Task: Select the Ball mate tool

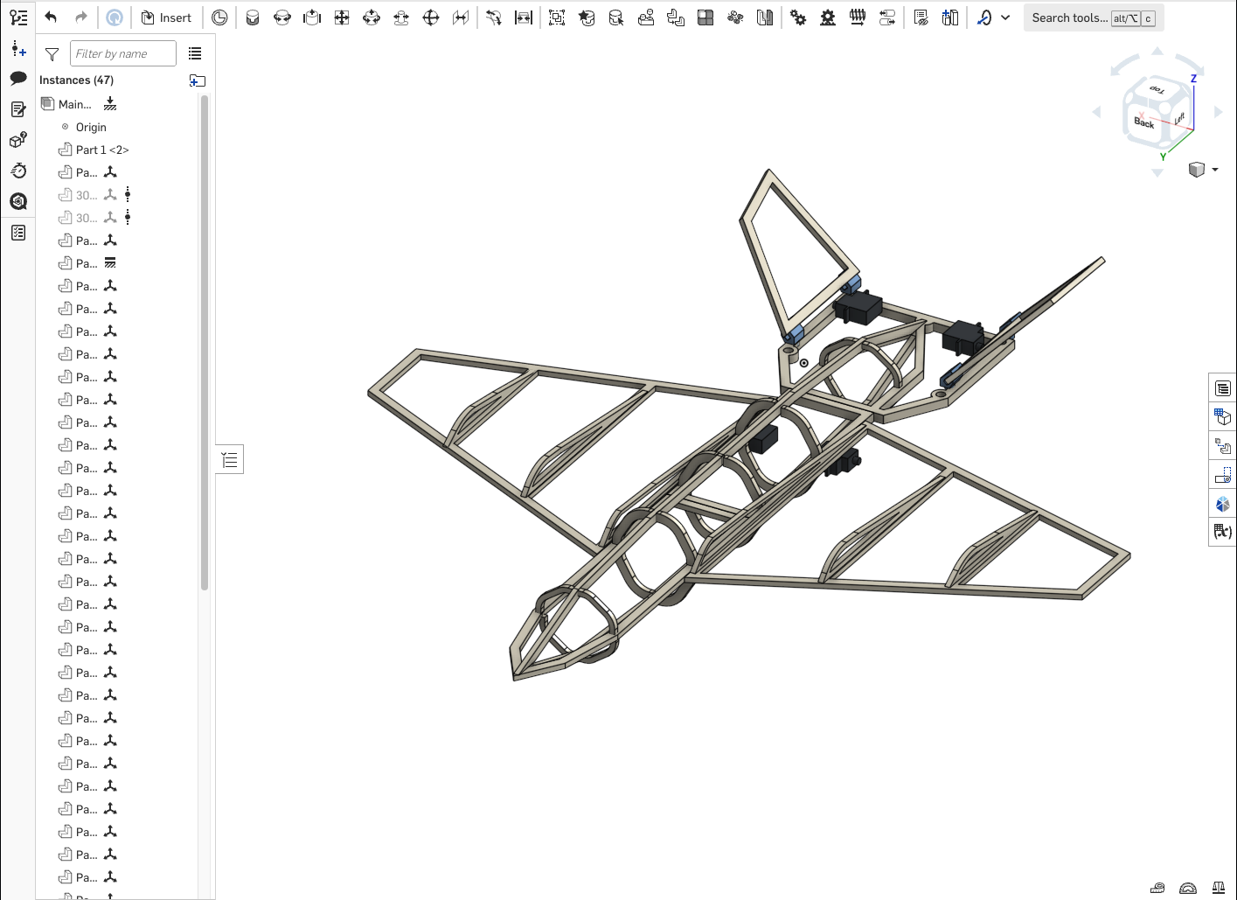Action: (431, 17)
